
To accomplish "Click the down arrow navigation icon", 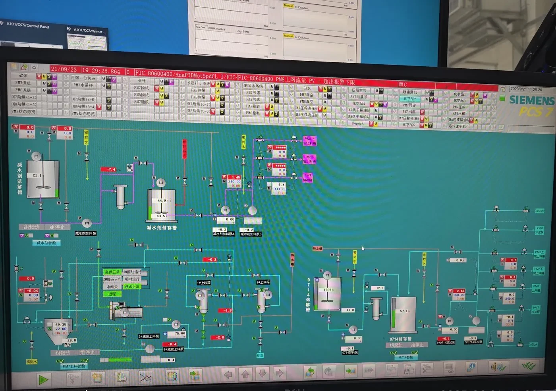I will (x=262, y=373).
